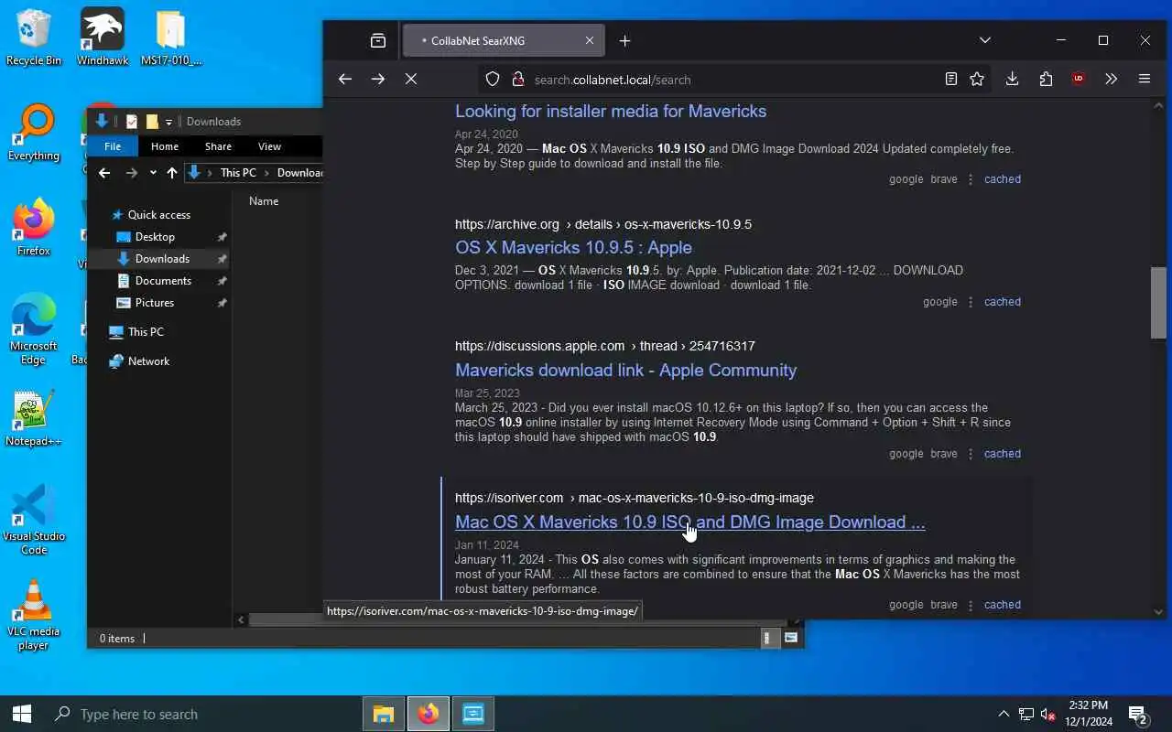Click the uBlock Origin toolbar icon
The image size is (1172, 732).
point(1079,80)
